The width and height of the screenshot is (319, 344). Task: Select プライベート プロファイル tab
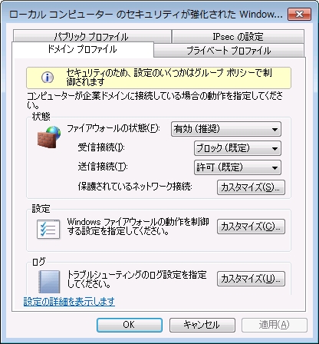click(229, 51)
